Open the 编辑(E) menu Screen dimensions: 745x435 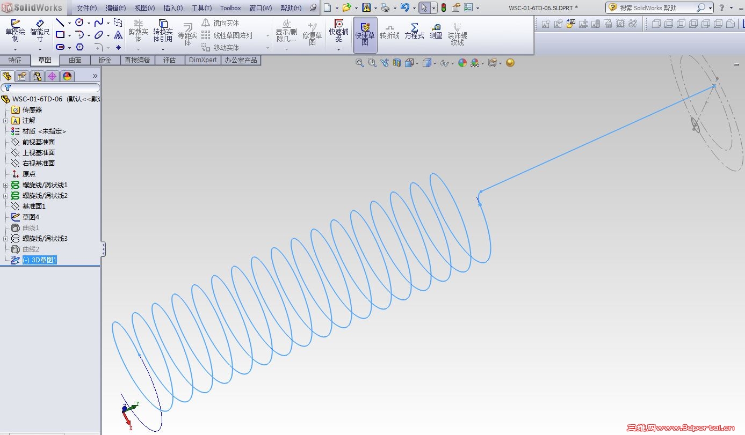pos(115,8)
